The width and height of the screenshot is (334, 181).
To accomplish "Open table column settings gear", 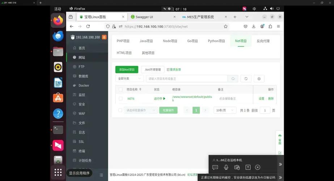I will tap(259, 79).
